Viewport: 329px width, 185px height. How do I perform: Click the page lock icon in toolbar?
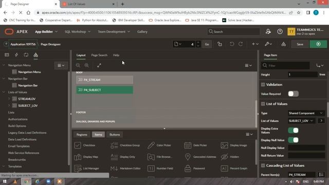tap(220, 44)
